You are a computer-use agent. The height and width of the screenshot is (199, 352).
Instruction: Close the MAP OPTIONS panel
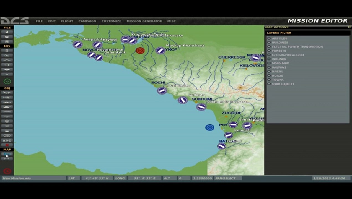point(349,27)
